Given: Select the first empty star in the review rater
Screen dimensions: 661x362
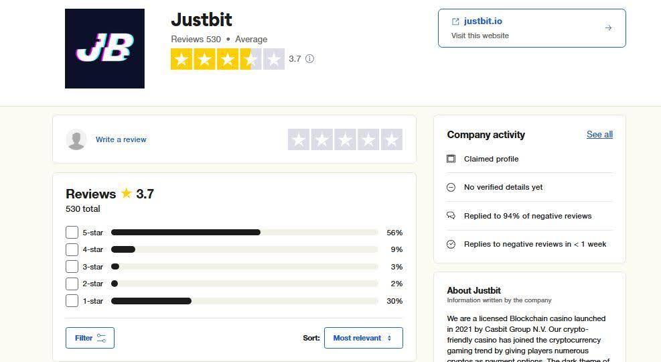Looking at the screenshot, I should tap(299, 139).
